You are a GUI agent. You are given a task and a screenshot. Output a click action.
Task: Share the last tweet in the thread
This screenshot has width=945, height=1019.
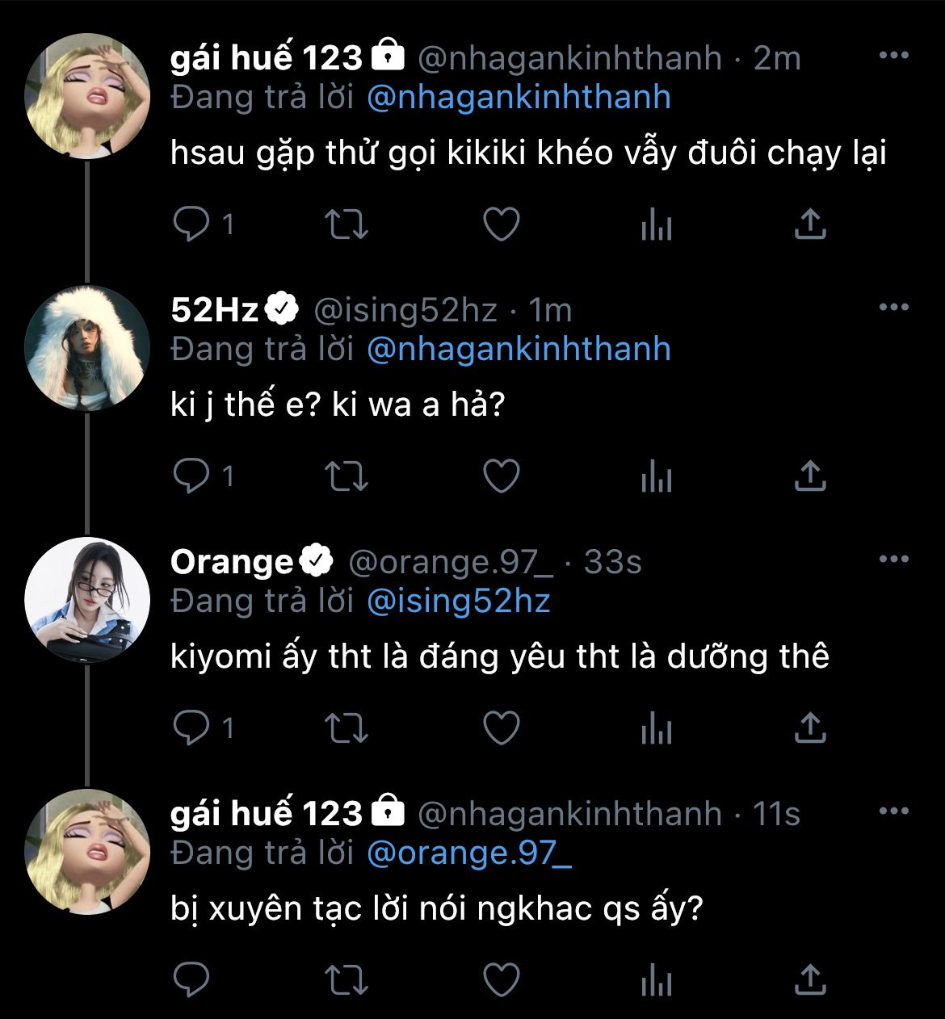click(809, 980)
